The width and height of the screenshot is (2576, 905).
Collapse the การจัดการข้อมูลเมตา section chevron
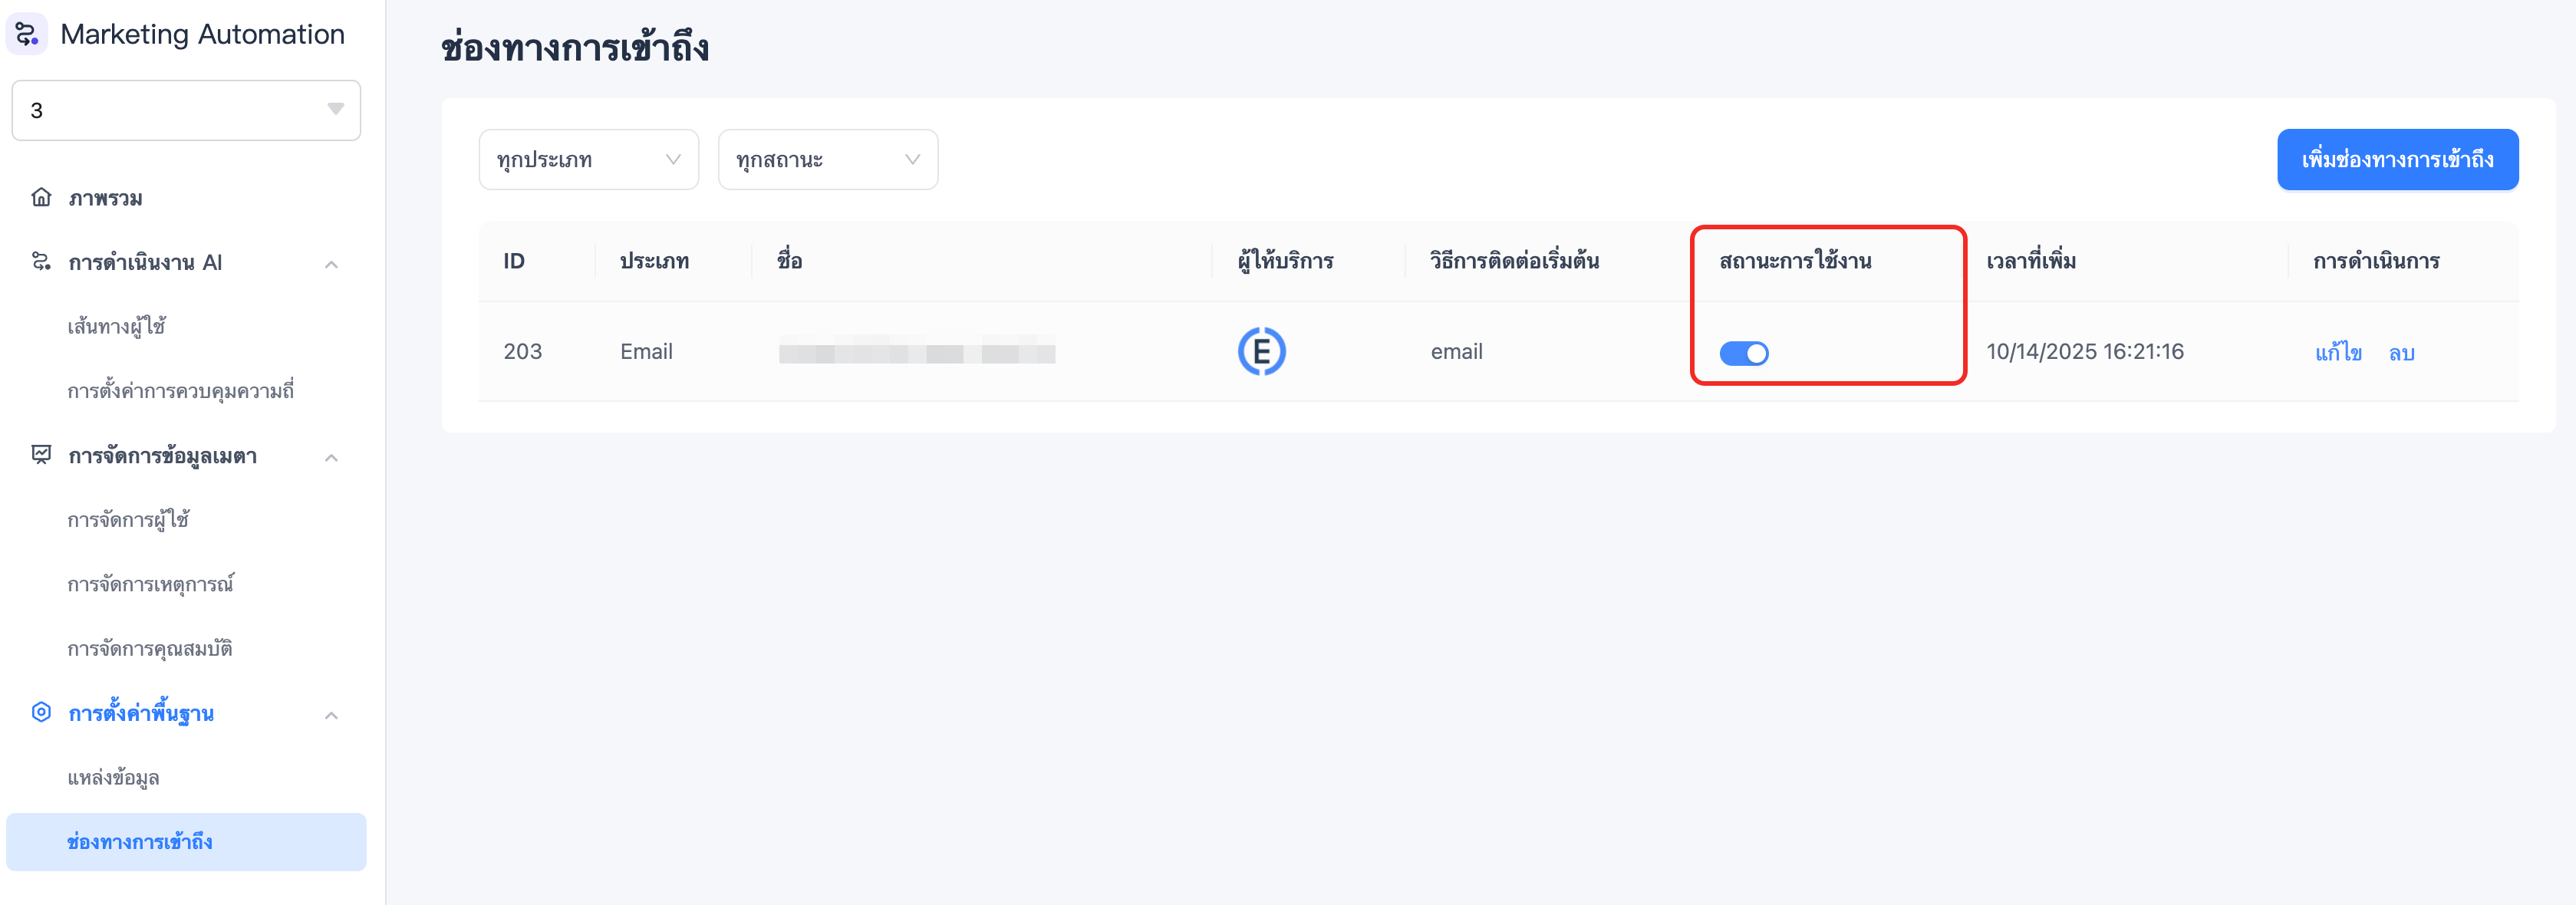click(x=331, y=457)
